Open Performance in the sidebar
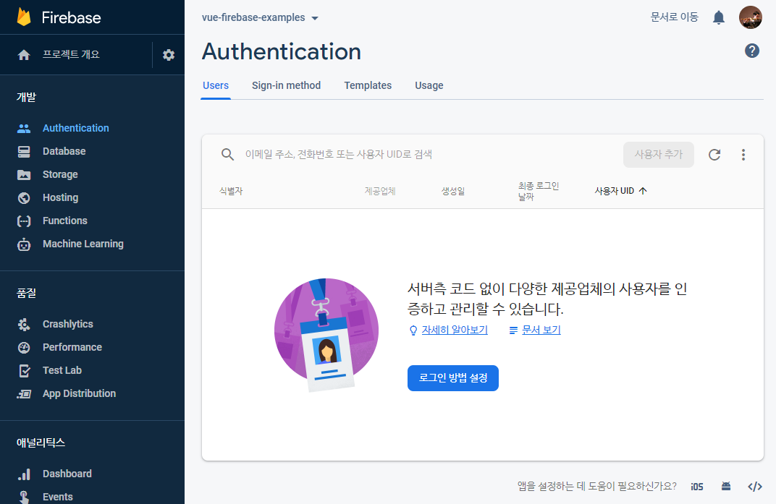Image resolution: width=776 pixels, height=504 pixels. click(x=72, y=347)
